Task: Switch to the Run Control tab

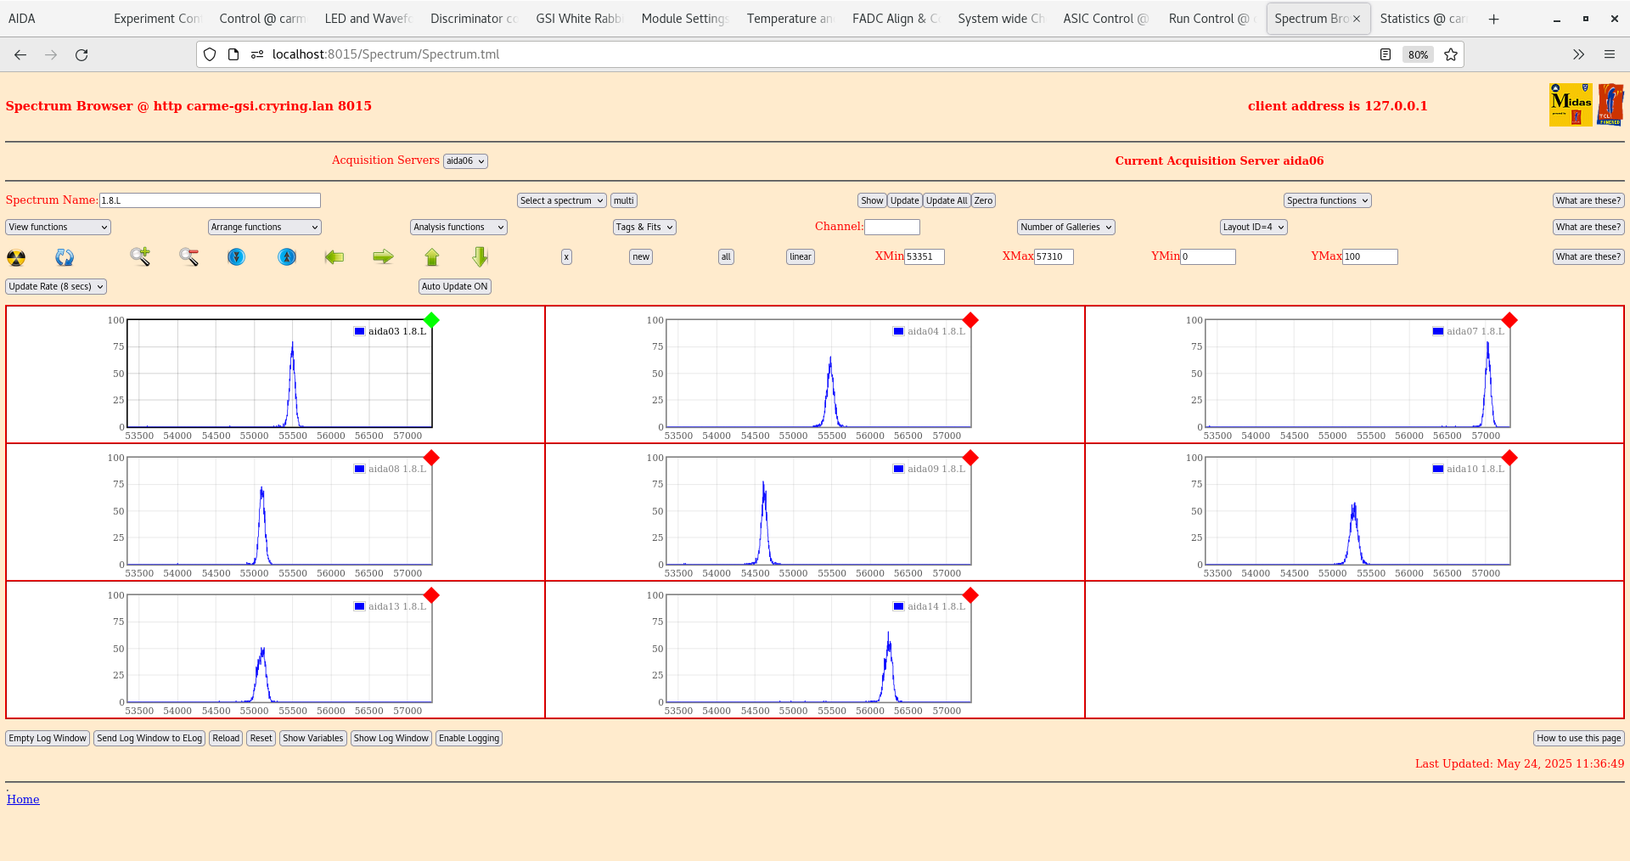Action: 1208,19
